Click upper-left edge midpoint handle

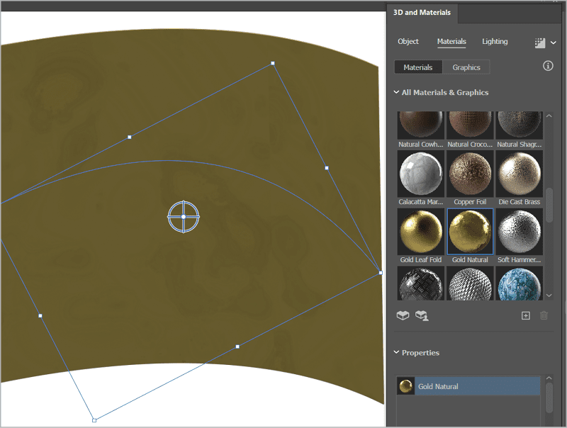coord(130,137)
